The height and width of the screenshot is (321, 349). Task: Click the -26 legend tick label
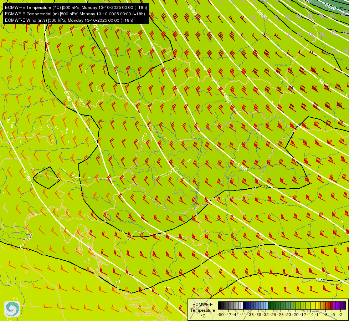coord(281,315)
